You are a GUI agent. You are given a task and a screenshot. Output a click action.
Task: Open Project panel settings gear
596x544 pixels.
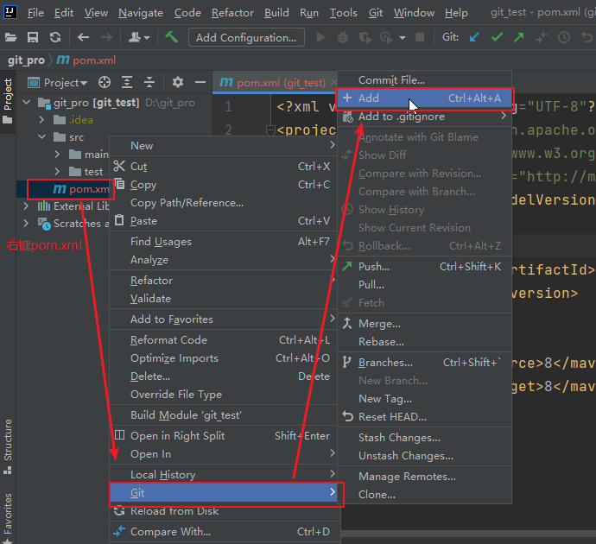[178, 82]
